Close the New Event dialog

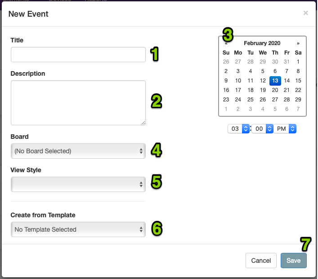click(x=305, y=13)
